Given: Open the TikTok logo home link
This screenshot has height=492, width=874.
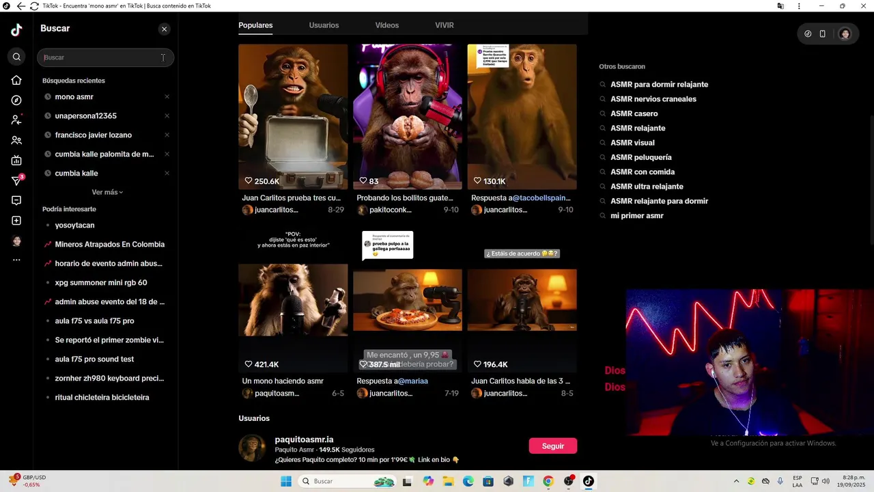Looking at the screenshot, I should (x=16, y=29).
